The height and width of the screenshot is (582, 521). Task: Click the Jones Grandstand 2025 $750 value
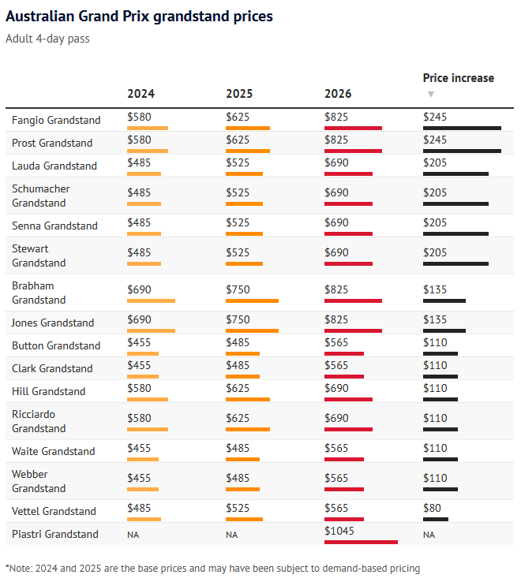coord(239,319)
